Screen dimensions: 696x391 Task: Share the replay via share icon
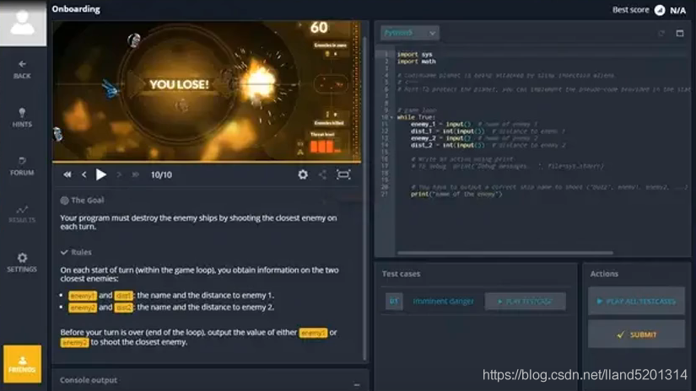click(x=323, y=174)
